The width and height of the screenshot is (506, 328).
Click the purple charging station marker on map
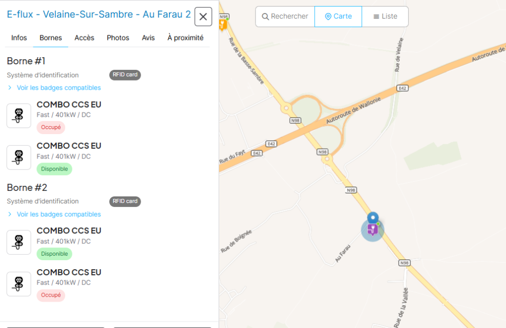coord(373,230)
